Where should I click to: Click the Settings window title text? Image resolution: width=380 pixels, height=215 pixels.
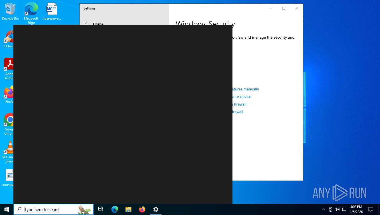89,8
